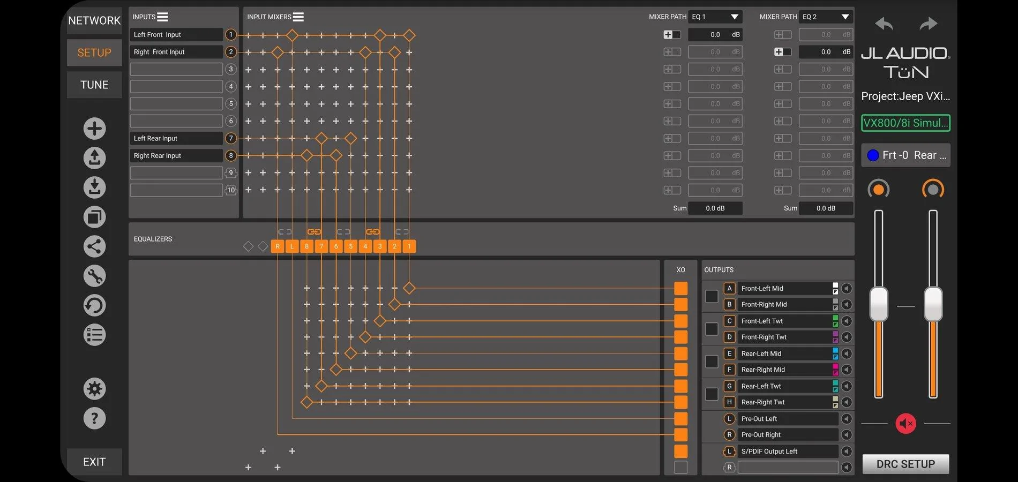Toggle the EQ 2 mixer switch for Right Front Input
The width and height of the screenshot is (1018, 482).
click(x=783, y=52)
